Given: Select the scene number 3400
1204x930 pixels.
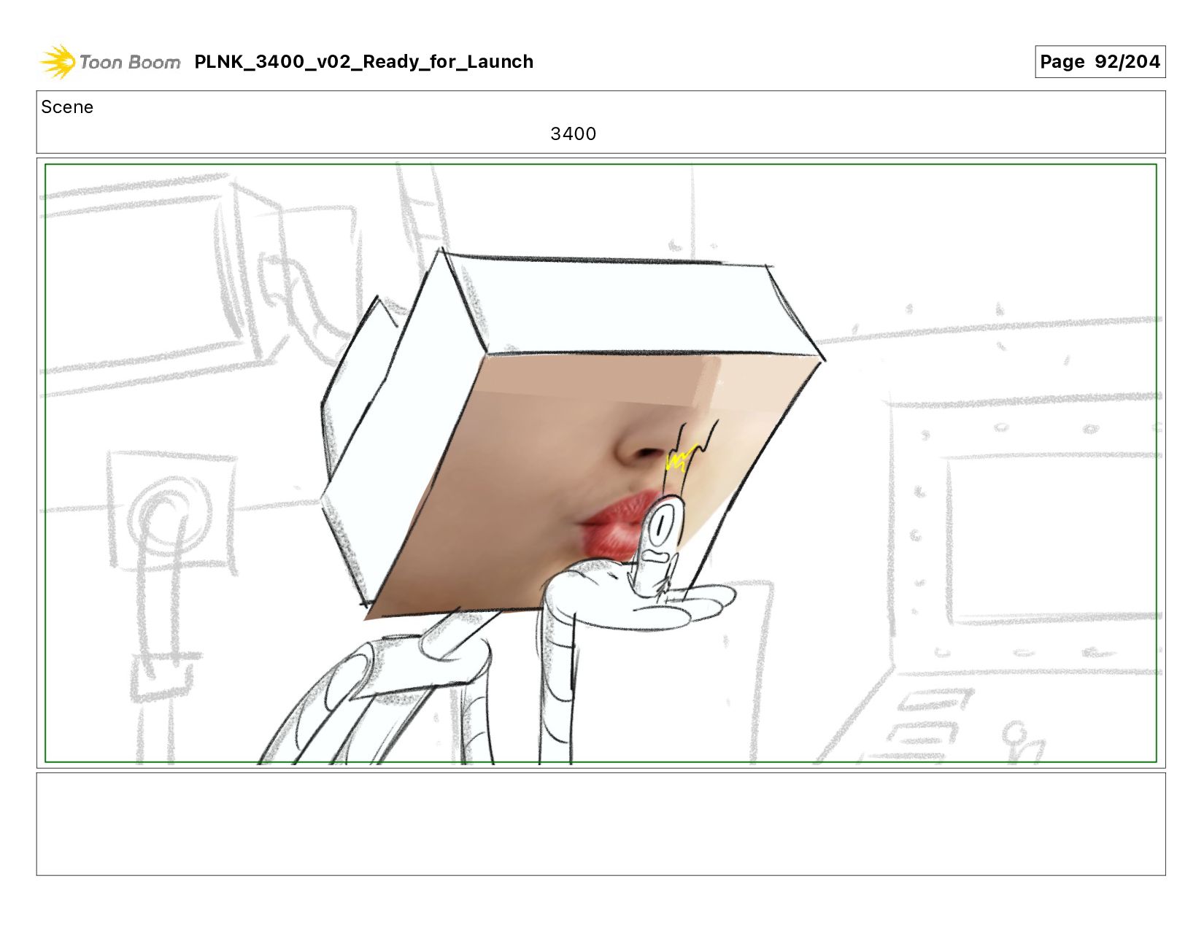Looking at the screenshot, I should pos(573,133).
